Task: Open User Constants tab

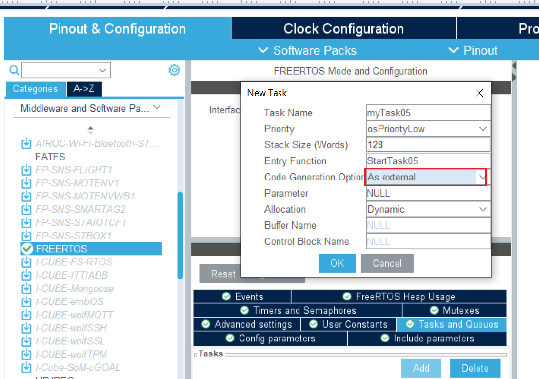Action: [x=349, y=324]
